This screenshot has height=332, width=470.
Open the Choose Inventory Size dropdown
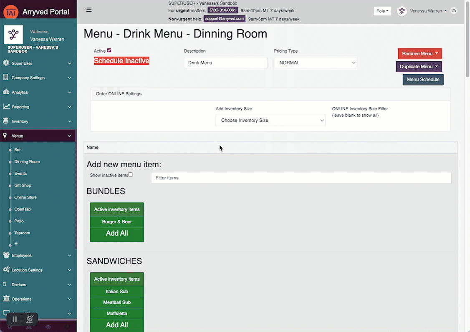point(270,120)
